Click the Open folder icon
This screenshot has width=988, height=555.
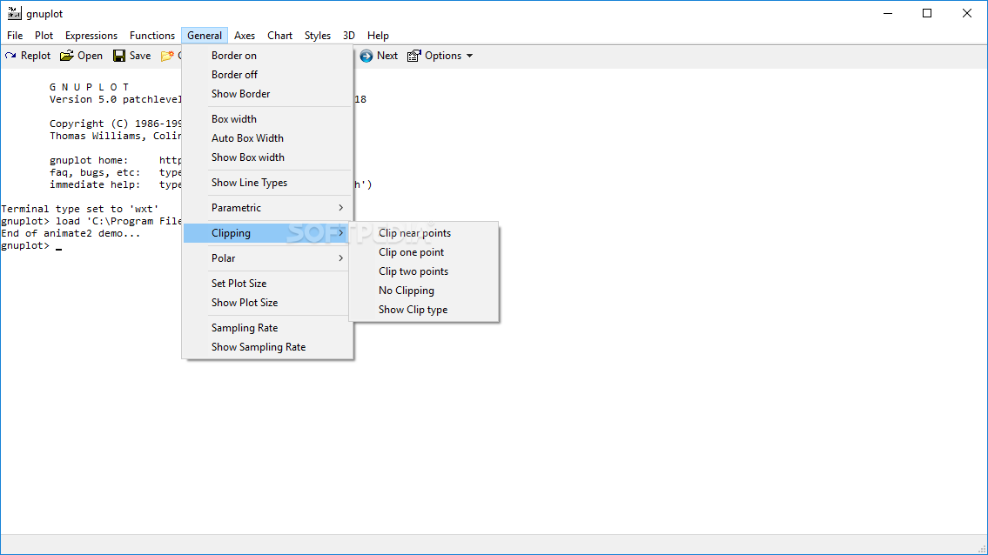[x=67, y=56]
